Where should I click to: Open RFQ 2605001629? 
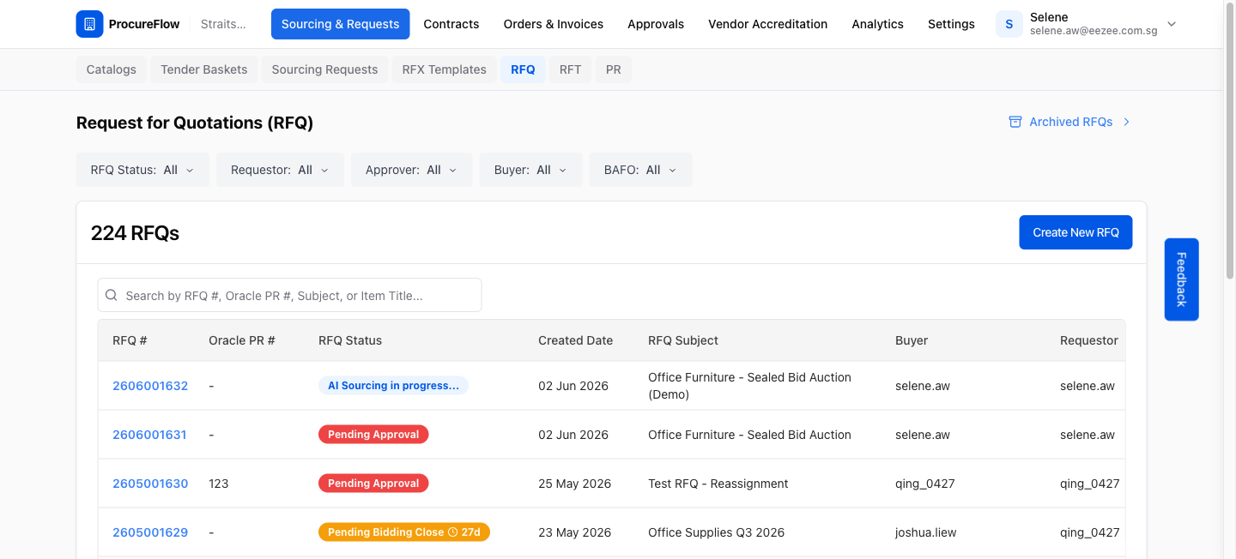click(x=150, y=532)
